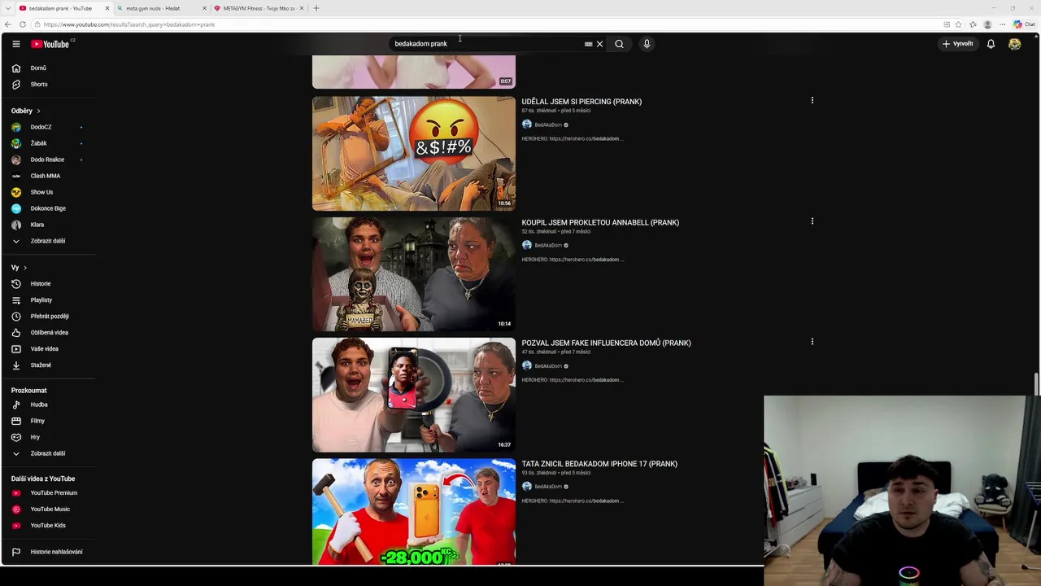Open Oblíbená videa in the sidebar
The image size is (1041, 586).
[49, 333]
